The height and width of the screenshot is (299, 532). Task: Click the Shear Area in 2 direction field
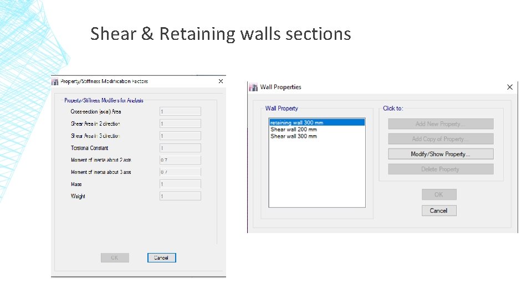pos(180,123)
